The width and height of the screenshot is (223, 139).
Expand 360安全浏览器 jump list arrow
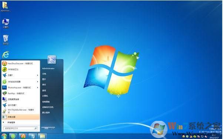(x=37, y=82)
